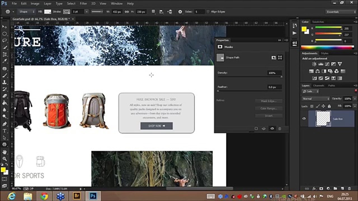Select the Healing Brush tool
The height and width of the screenshot is (201, 358).
tap(4, 68)
